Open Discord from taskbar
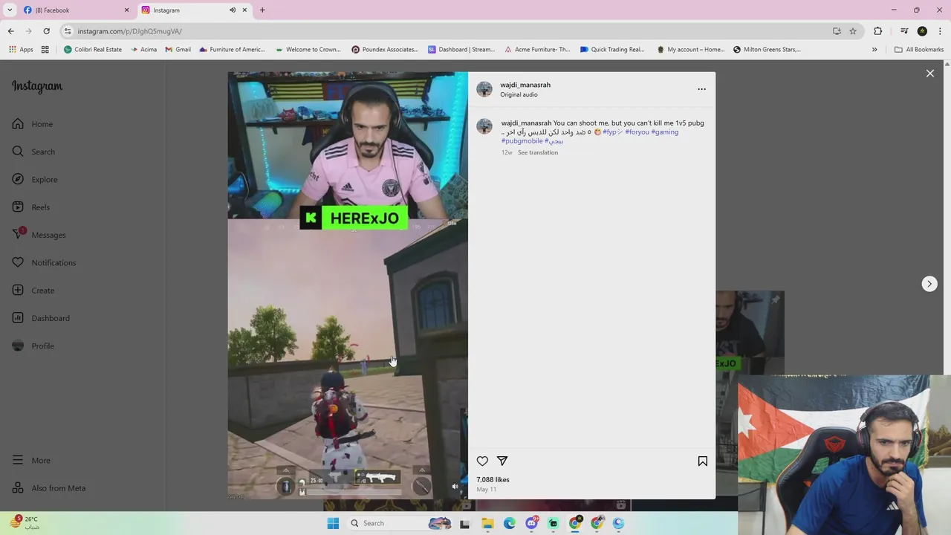 531,523
